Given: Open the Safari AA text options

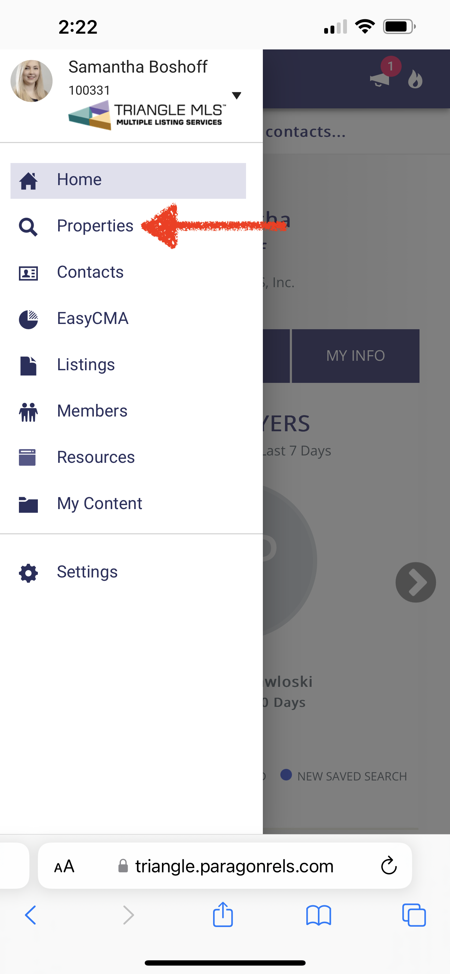Looking at the screenshot, I should pos(64,866).
